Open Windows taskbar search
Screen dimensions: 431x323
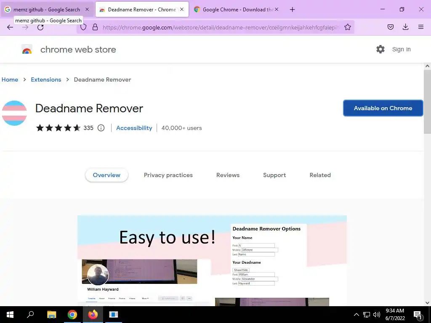[30, 315]
